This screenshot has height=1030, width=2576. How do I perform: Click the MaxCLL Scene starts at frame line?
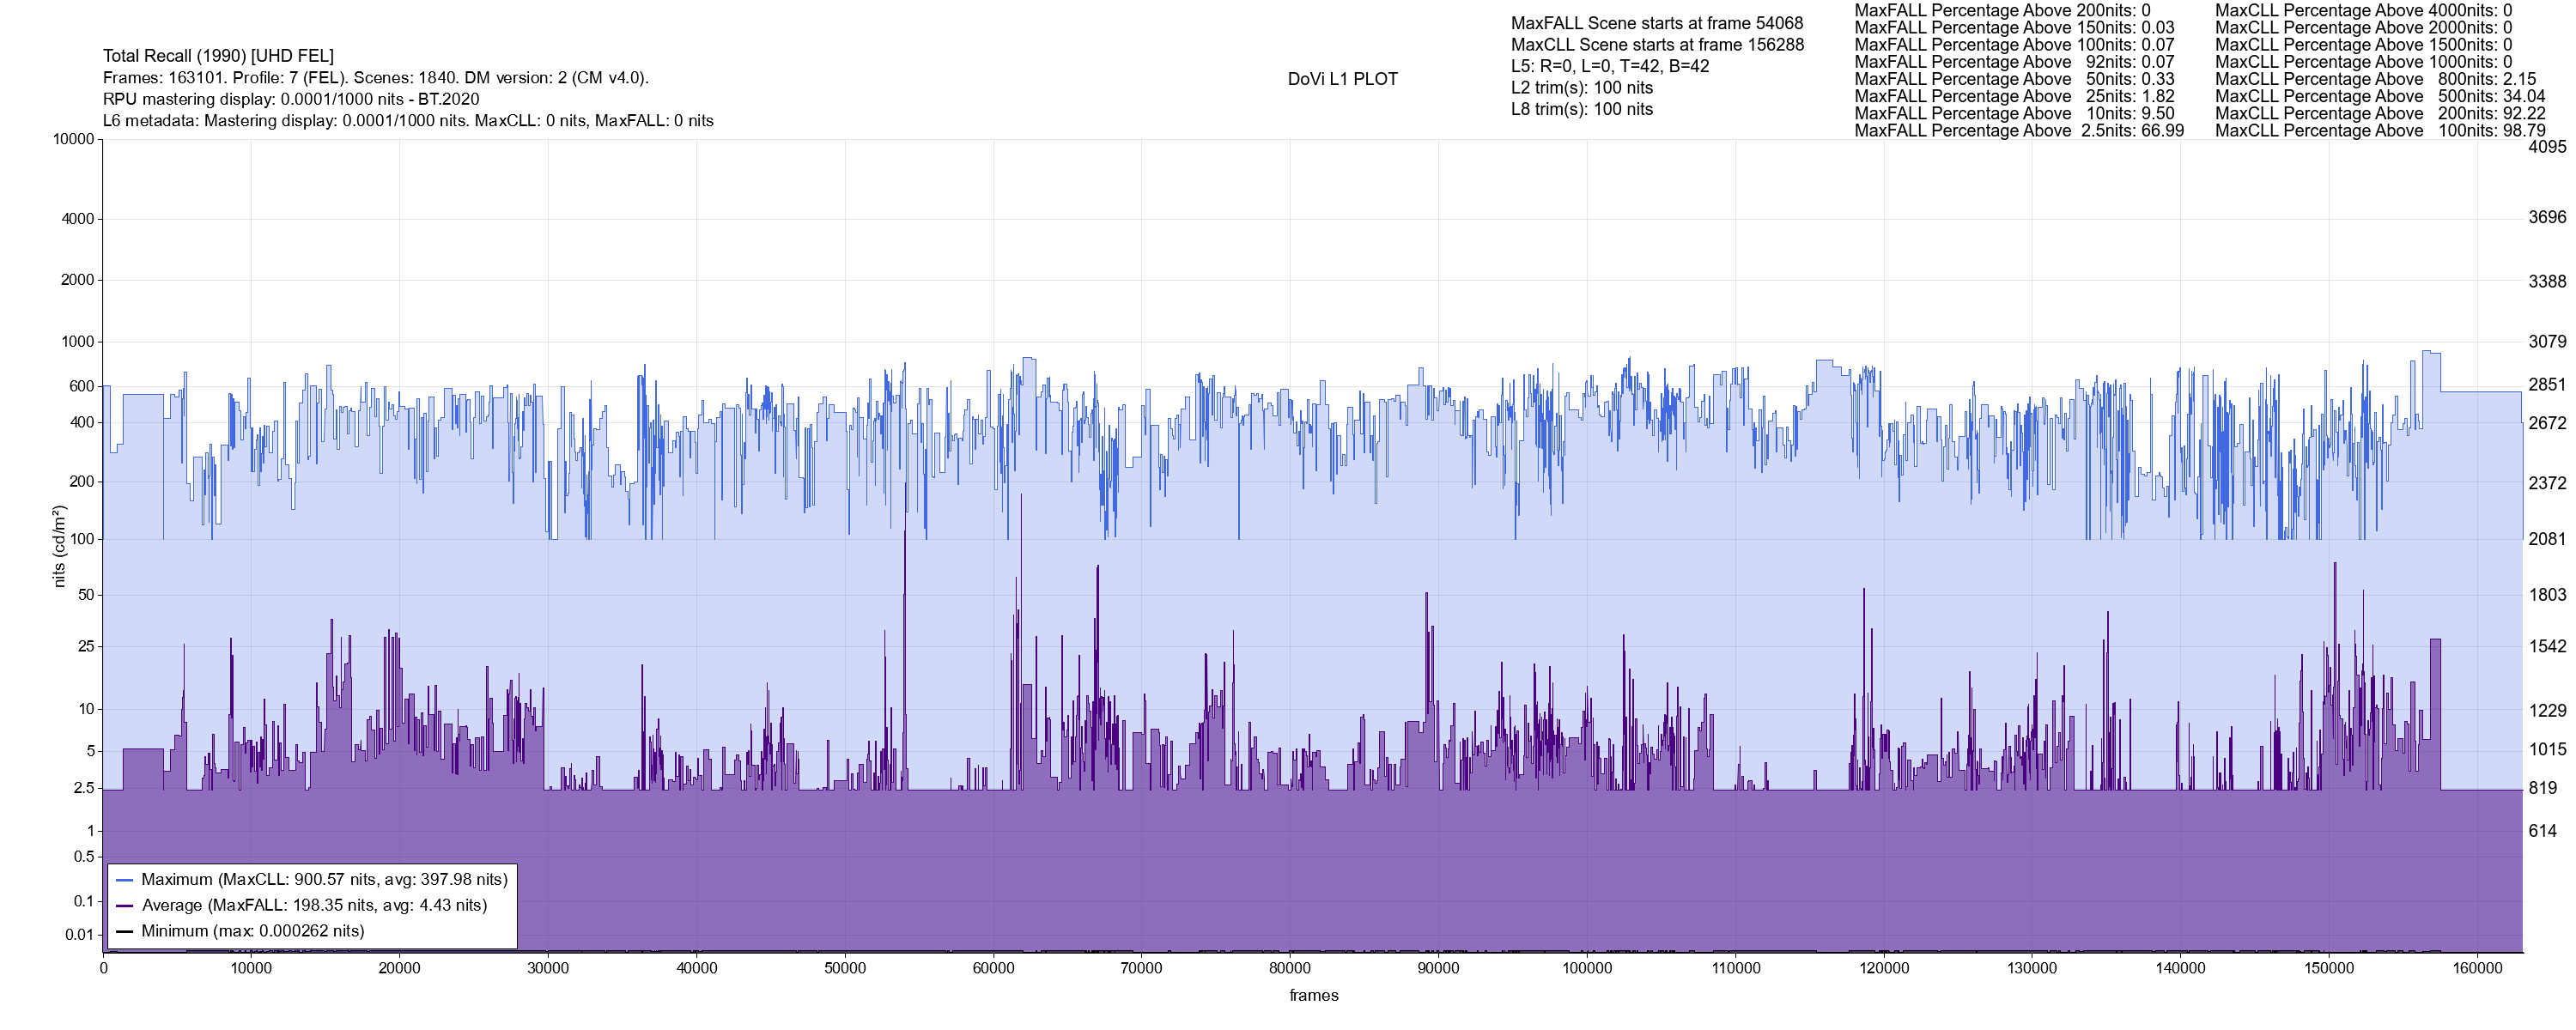pos(1657,45)
